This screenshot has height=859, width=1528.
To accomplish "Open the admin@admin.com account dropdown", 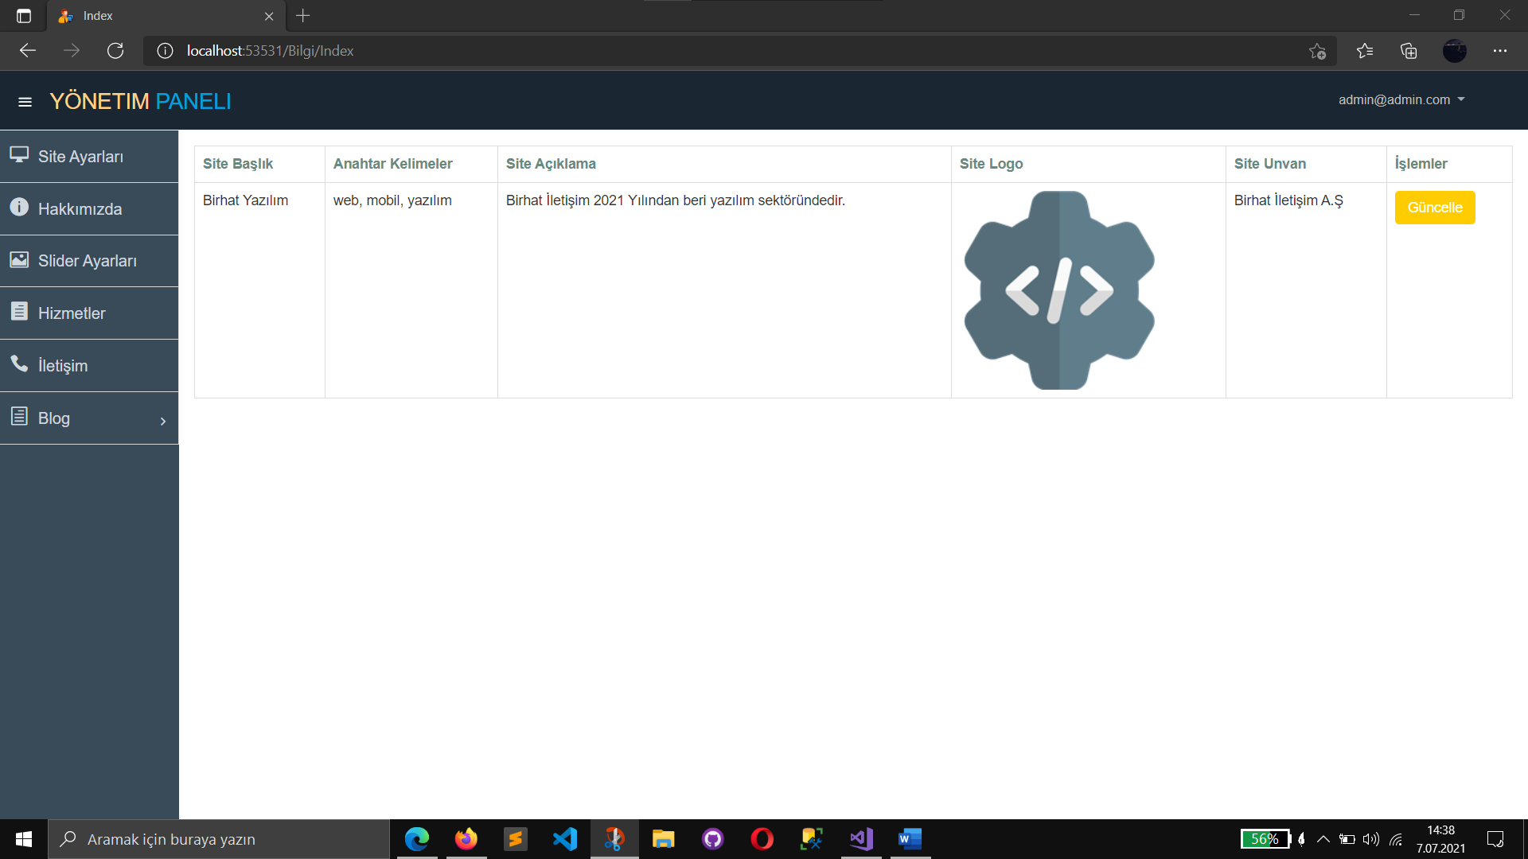I will 1401,100.
